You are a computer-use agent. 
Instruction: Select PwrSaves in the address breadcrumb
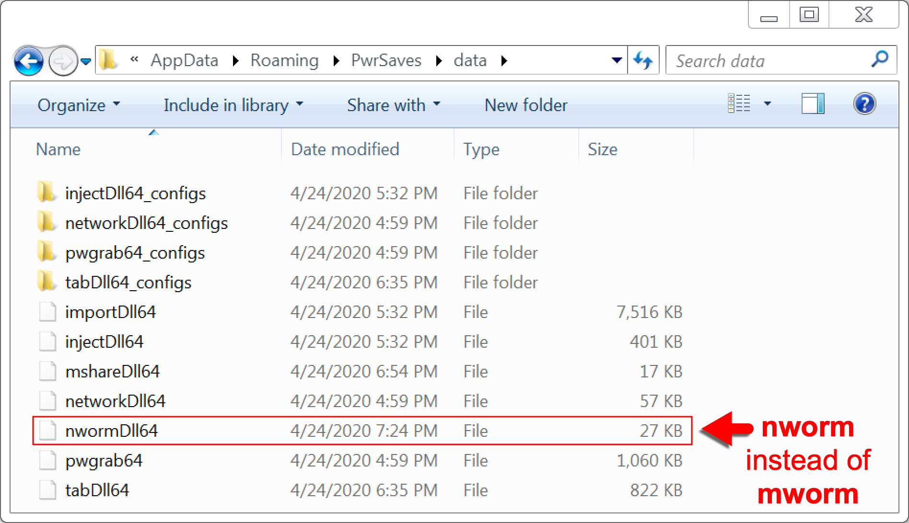386,60
